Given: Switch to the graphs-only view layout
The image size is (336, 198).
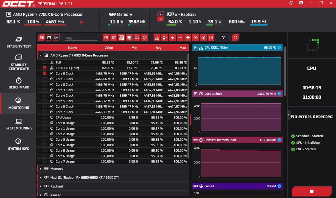Looking at the screenshot, I should (56, 38).
